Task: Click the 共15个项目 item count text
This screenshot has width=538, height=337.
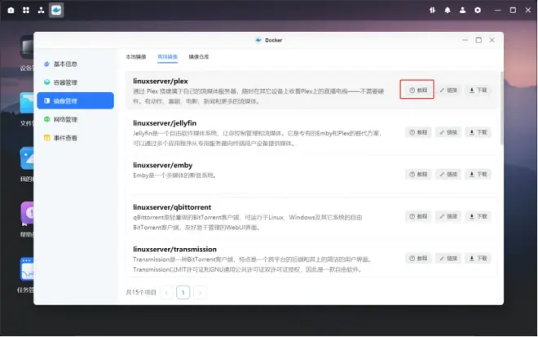Action: [x=141, y=292]
